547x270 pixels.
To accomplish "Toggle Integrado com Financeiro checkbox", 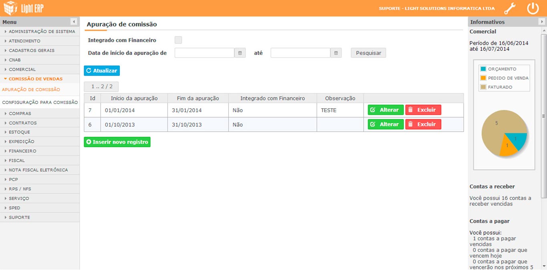I will click(178, 40).
